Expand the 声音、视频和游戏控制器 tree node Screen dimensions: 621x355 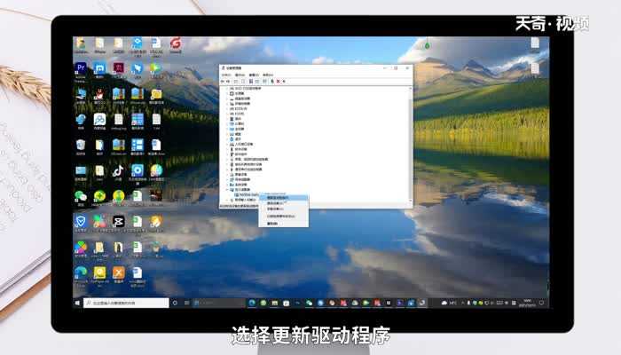(227, 159)
